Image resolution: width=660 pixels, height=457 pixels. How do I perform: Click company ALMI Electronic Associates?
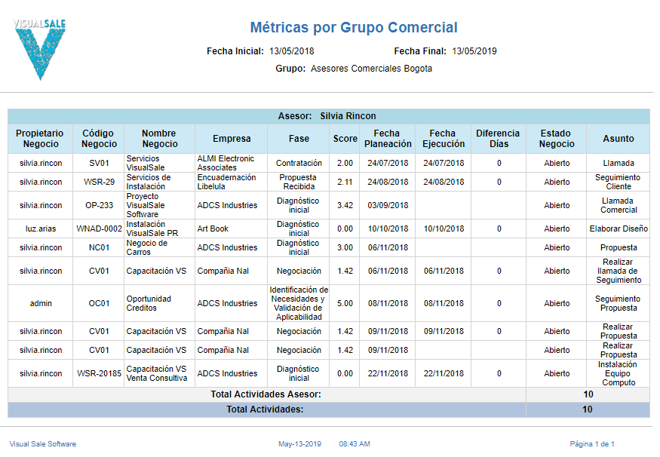click(226, 164)
